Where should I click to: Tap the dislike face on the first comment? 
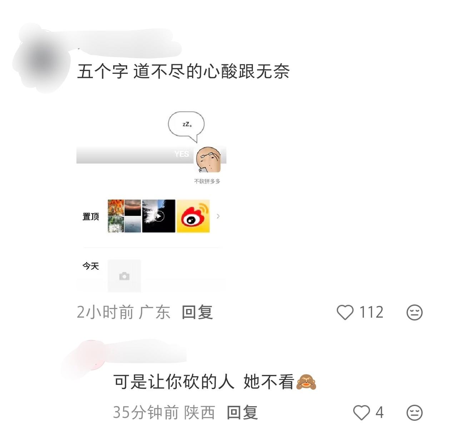point(414,312)
